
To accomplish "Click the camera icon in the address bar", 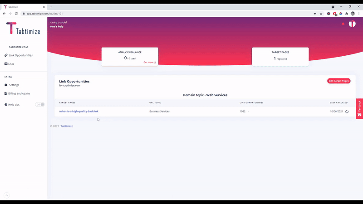I will tap(315, 14).
